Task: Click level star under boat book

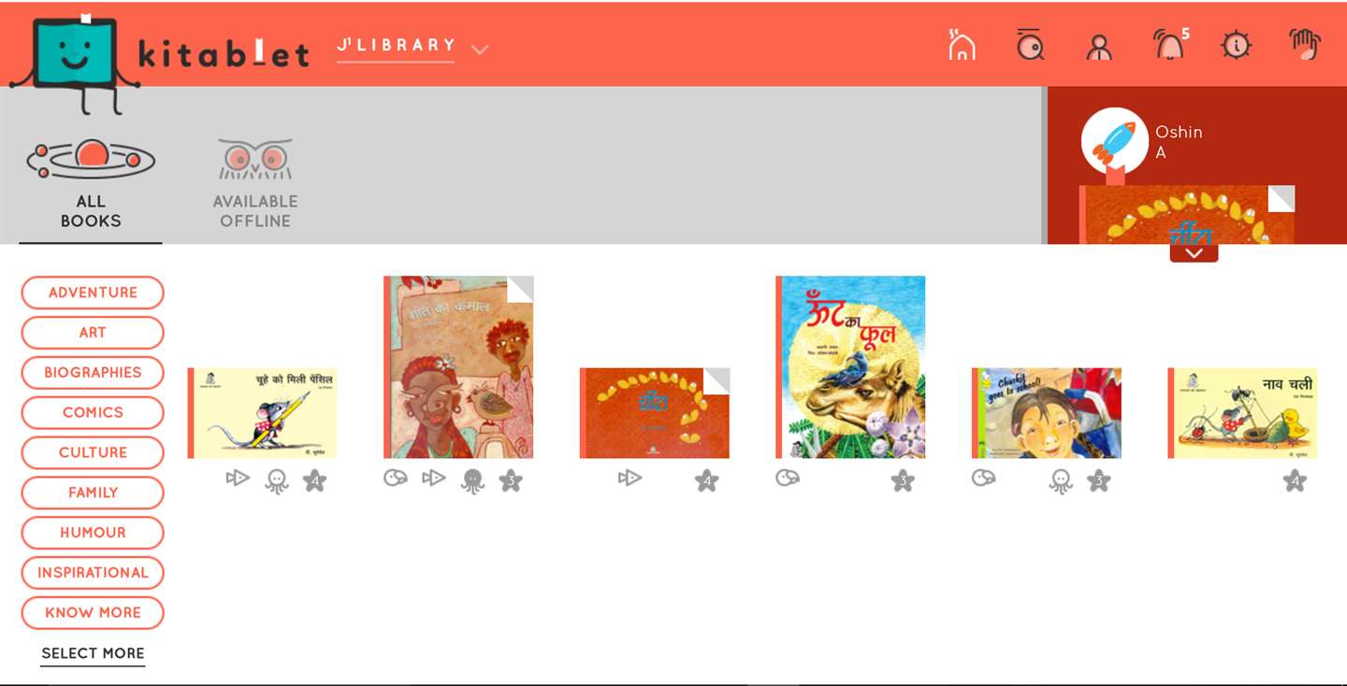Action: point(1295,481)
